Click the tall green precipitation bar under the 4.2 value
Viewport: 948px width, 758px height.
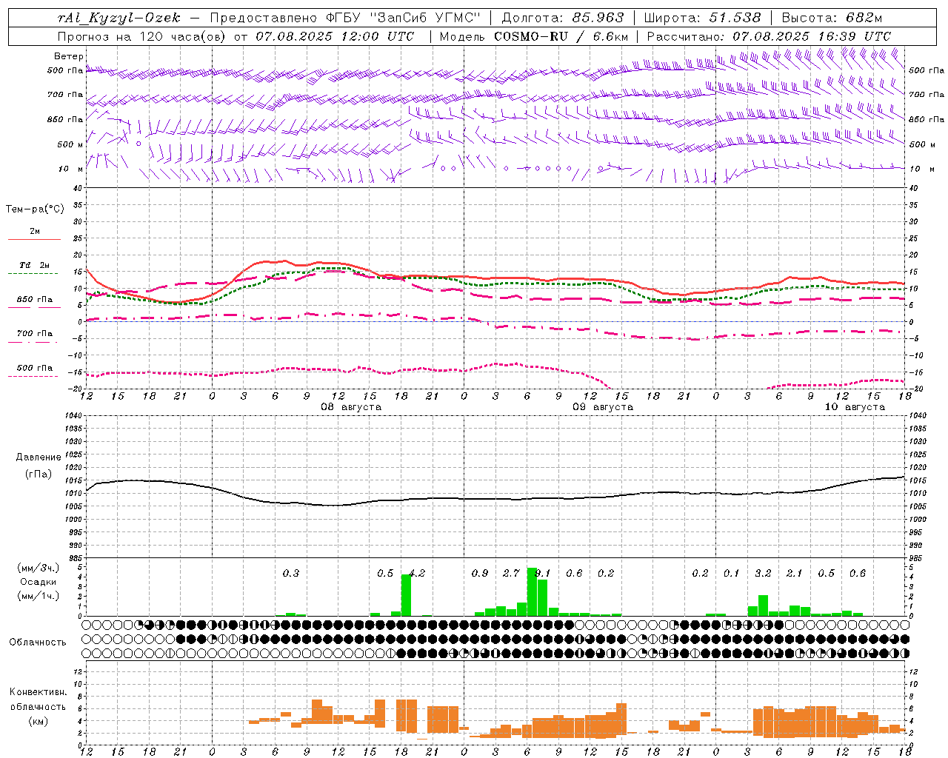[406, 595]
